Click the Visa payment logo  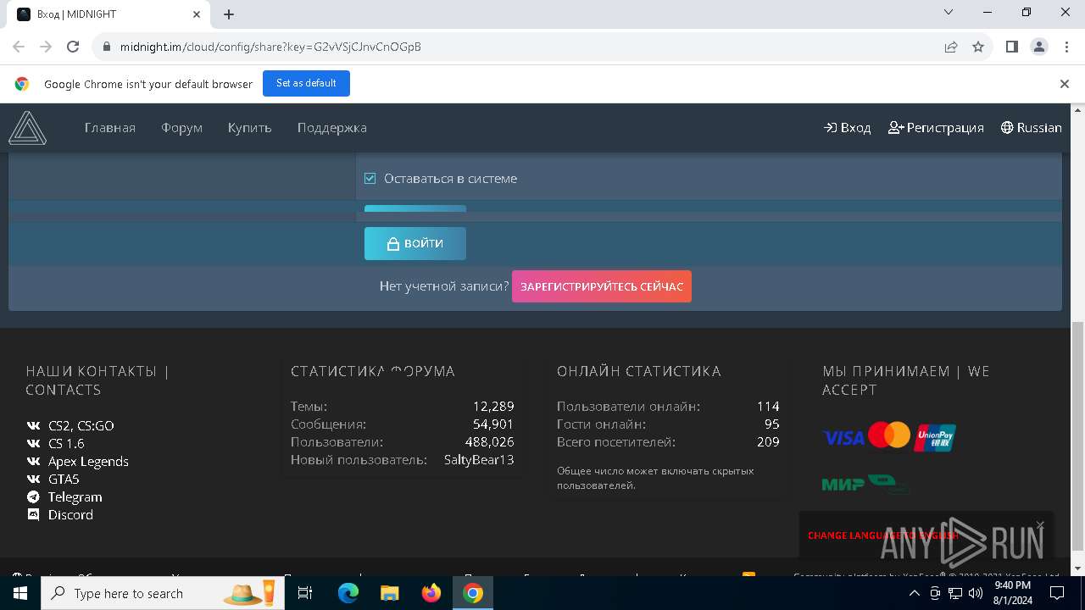pyautogui.click(x=843, y=438)
